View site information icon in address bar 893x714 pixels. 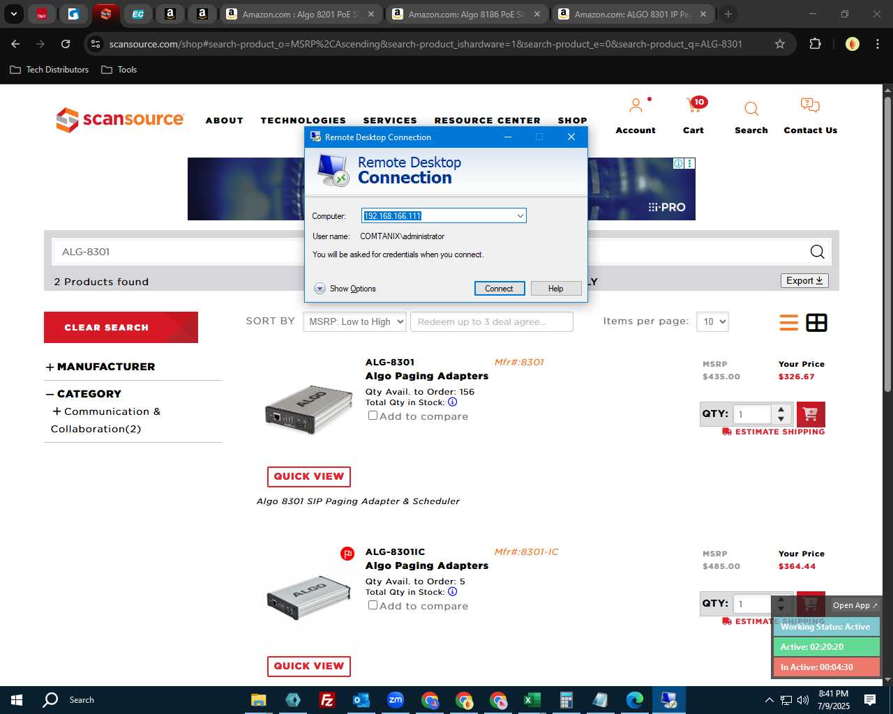96,44
